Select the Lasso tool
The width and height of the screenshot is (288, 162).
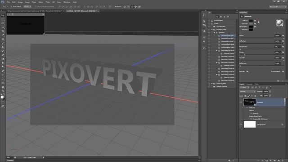pos(3,23)
